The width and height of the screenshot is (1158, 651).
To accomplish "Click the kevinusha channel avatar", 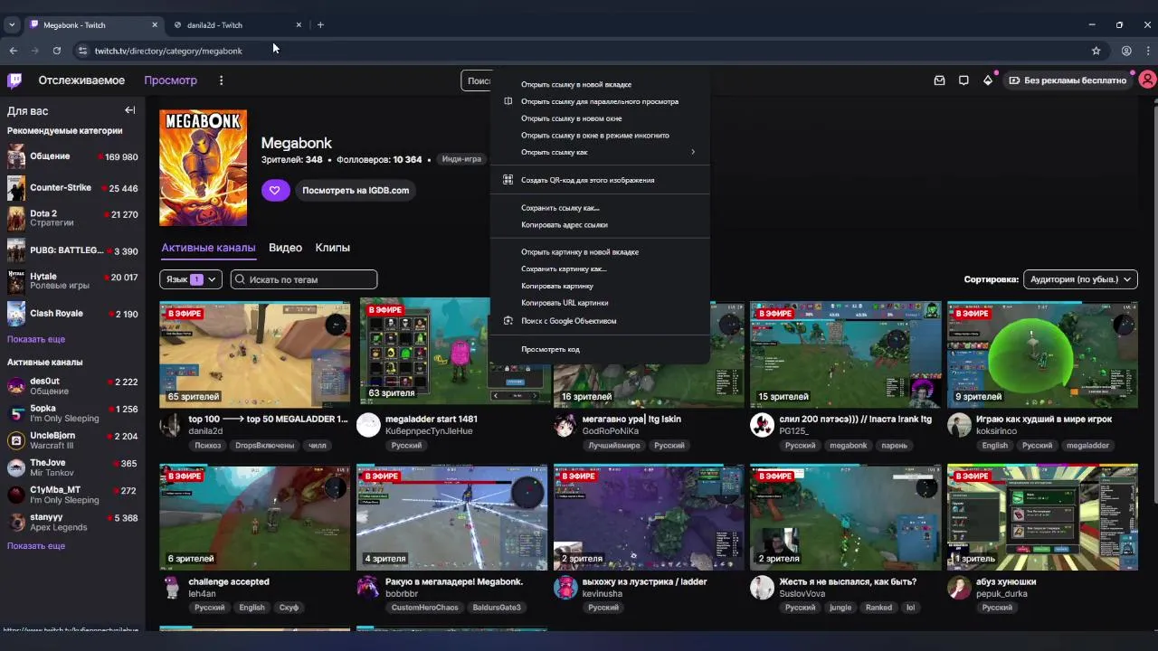I will [565, 588].
